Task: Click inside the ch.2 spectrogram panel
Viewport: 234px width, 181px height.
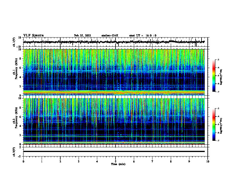Action: point(114,121)
